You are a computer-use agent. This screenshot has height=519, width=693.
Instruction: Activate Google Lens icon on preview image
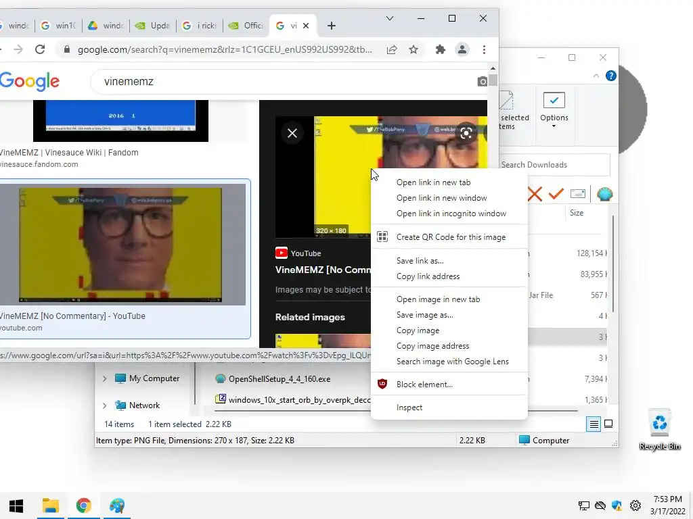[466, 133]
